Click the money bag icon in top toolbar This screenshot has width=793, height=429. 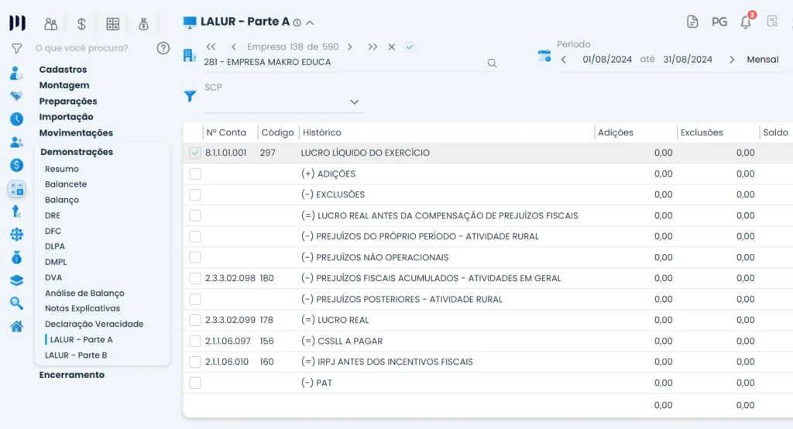(x=143, y=24)
